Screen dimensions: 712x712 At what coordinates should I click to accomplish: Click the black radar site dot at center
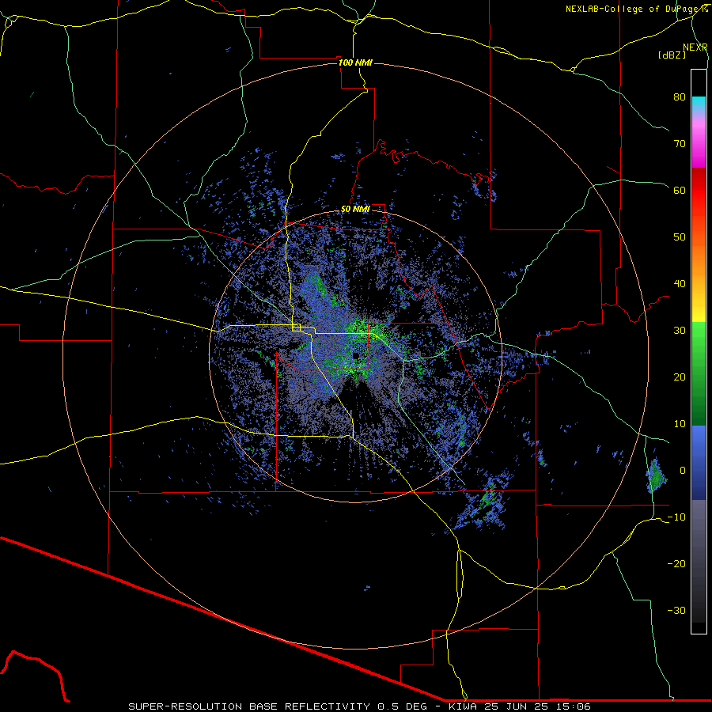point(355,355)
